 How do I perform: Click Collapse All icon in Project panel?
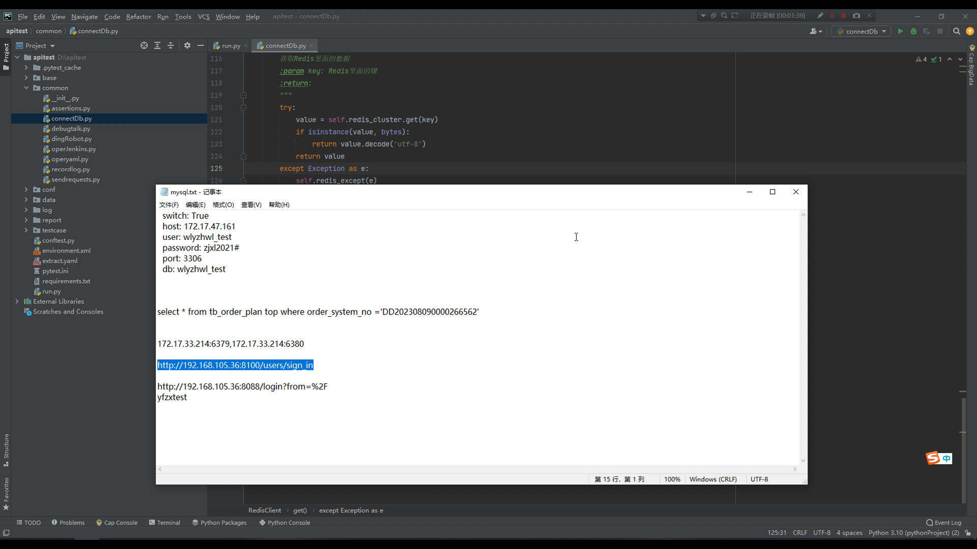tap(170, 46)
